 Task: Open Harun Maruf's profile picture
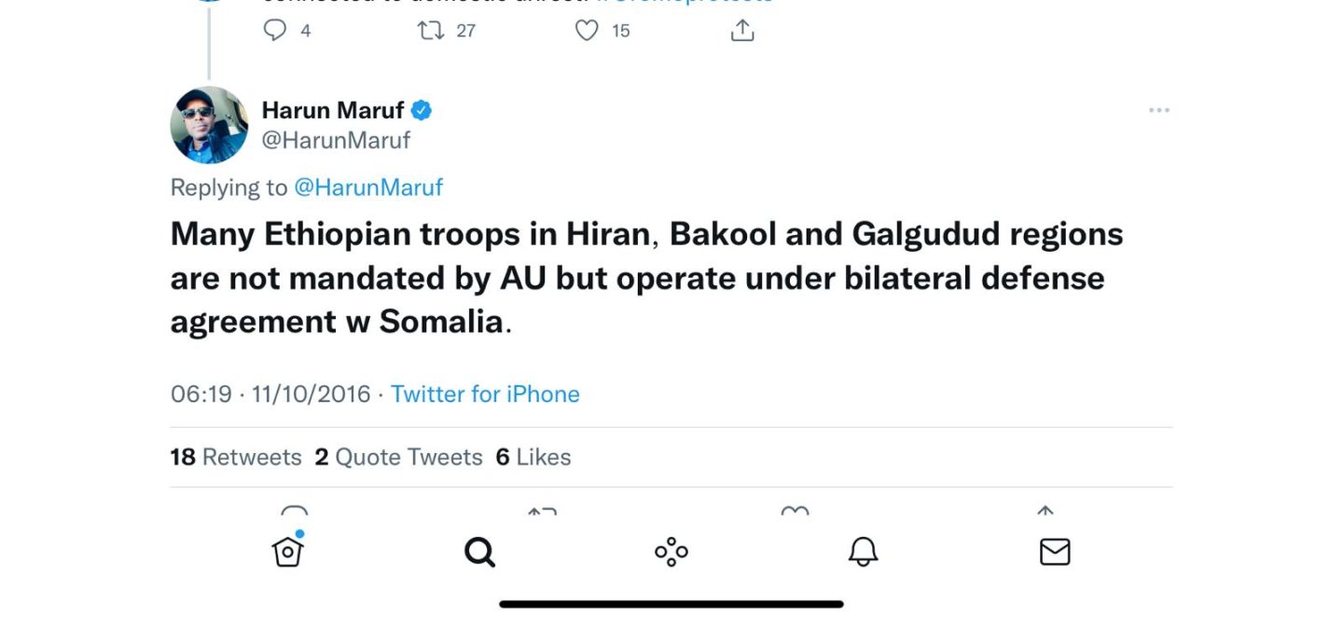tap(209, 125)
